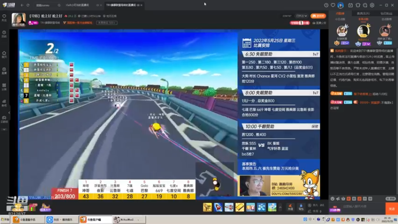Open the stream announcement link

click(x=319, y=23)
